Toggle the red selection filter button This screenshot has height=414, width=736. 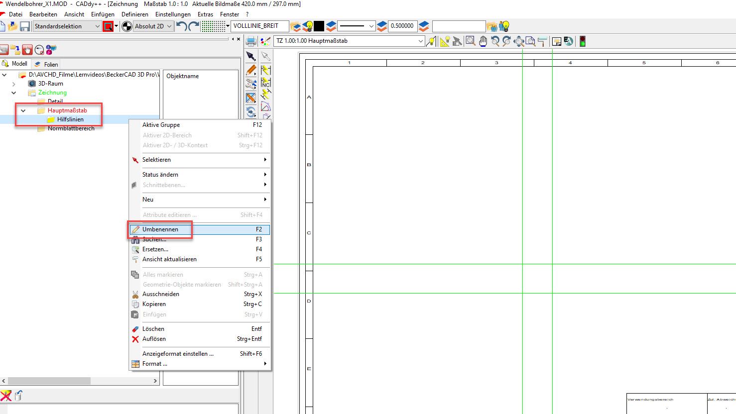(x=108, y=26)
